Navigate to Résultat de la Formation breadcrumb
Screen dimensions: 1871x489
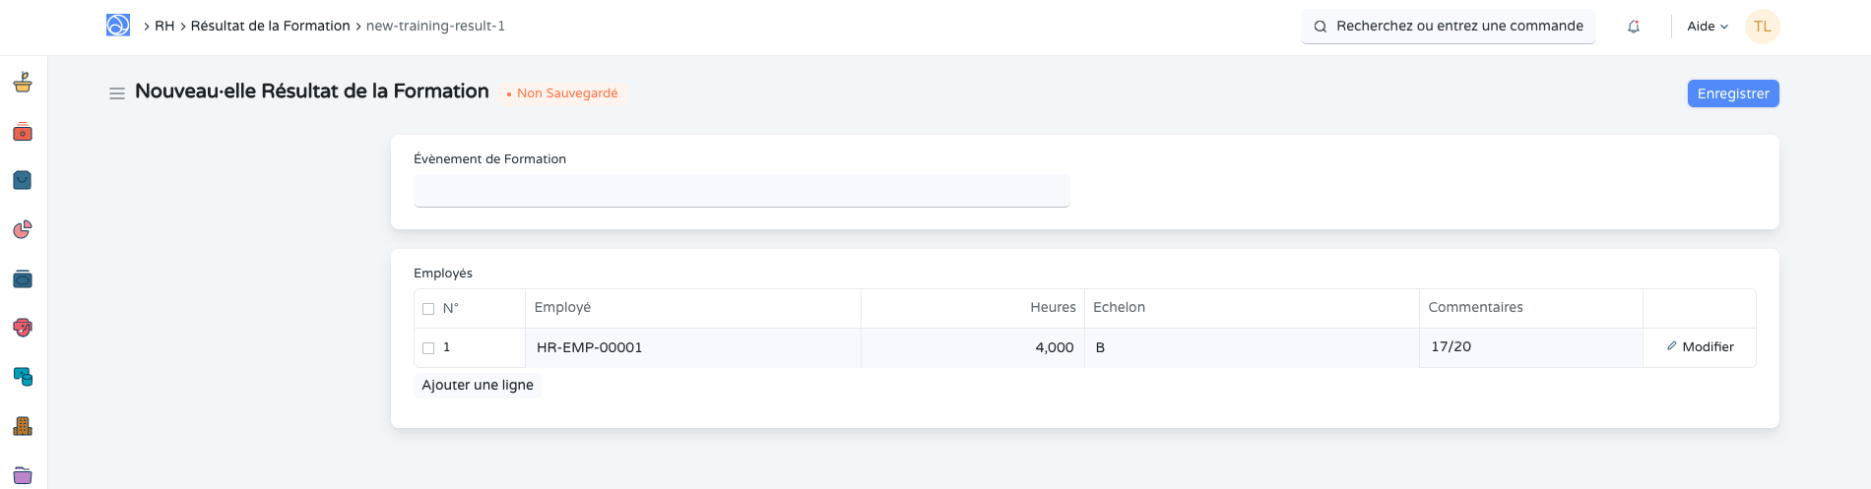pyautogui.click(x=270, y=27)
